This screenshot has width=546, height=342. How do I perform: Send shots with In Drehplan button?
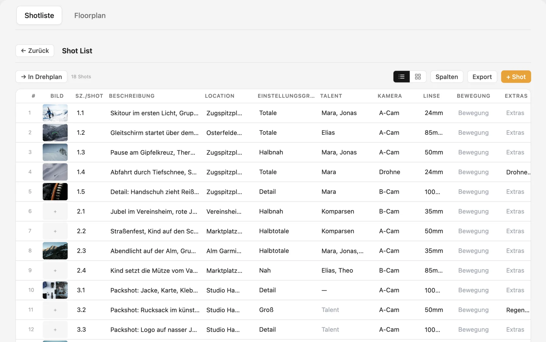[41, 77]
